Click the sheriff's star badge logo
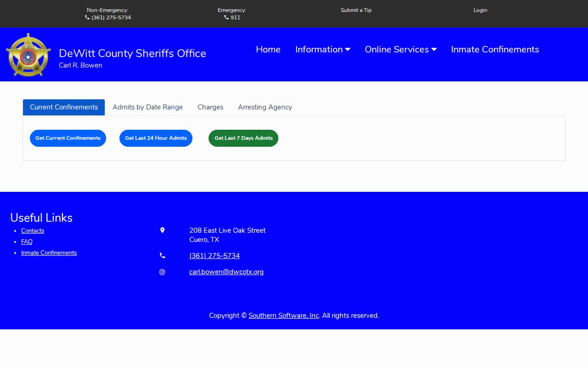Screen dimensions: 588x368 pos(28,55)
